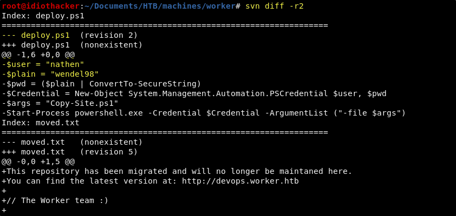
Task: Click the 'Index: deploy.ps1' line
Action: (x=43, y=16)
